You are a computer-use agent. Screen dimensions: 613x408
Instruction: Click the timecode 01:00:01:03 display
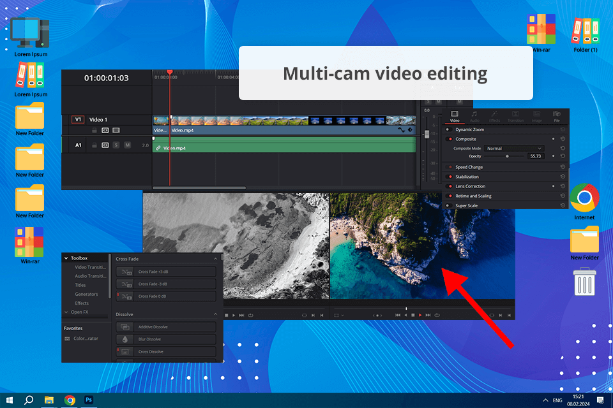point(107,78)
